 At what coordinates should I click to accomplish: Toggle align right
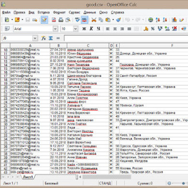122,29
